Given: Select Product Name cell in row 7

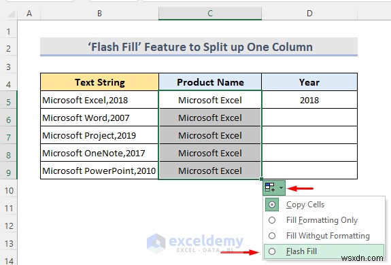Looking at the screenshot, I should [210, 135].
